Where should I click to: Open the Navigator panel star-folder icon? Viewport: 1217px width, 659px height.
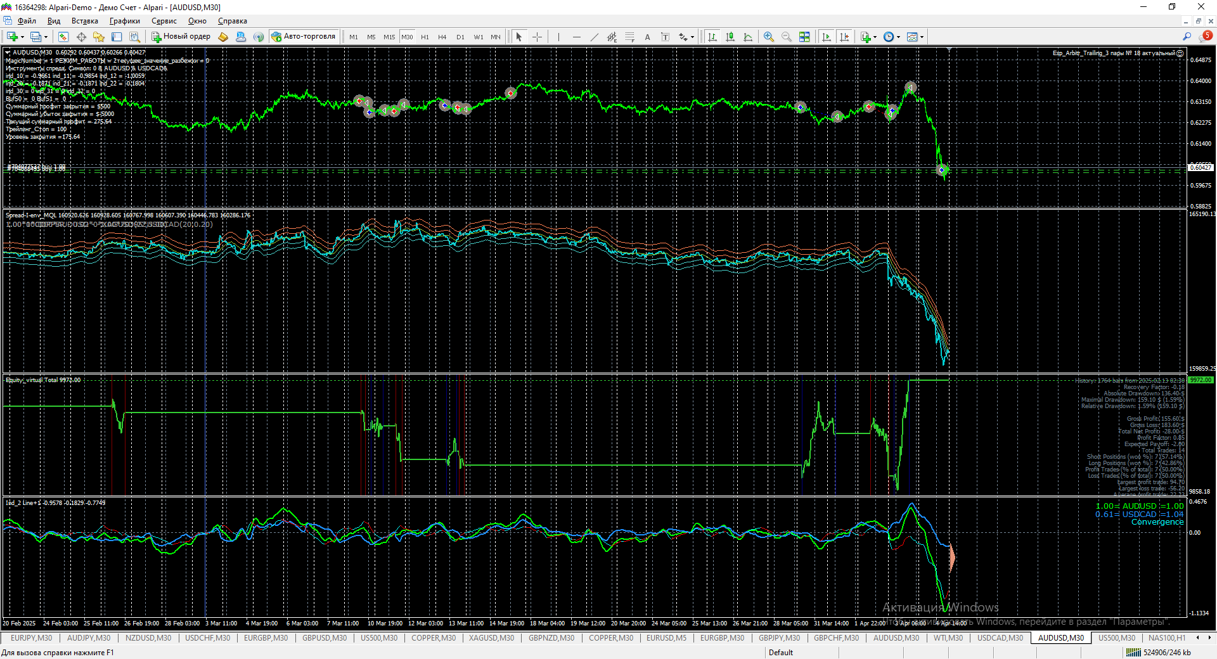(x=99, y=37)
